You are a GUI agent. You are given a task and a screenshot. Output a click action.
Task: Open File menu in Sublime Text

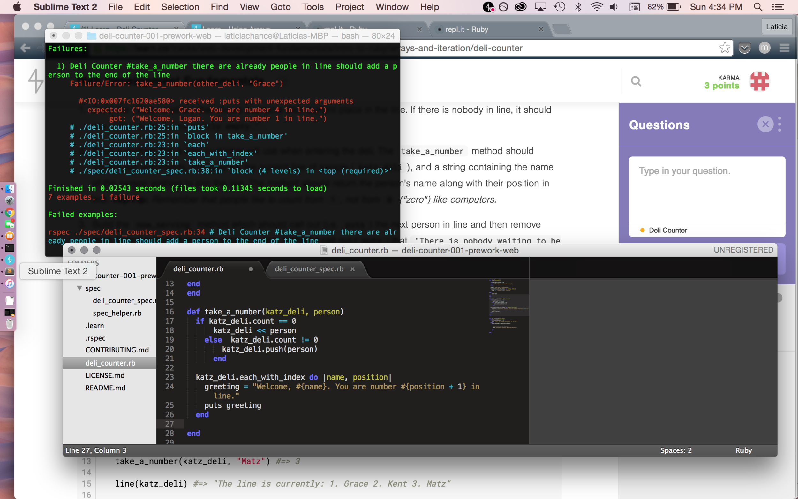(x=116, y=7)
